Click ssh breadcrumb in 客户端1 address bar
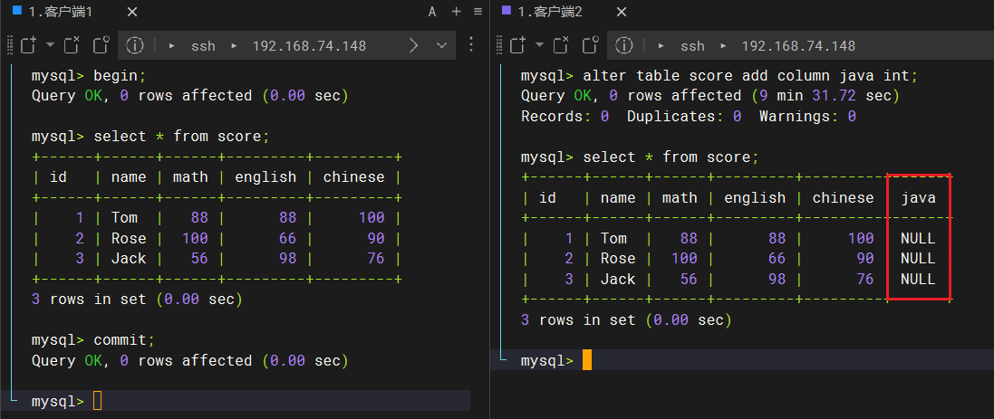The height and width of the screenshot is (419, 994). coord(203,46)
